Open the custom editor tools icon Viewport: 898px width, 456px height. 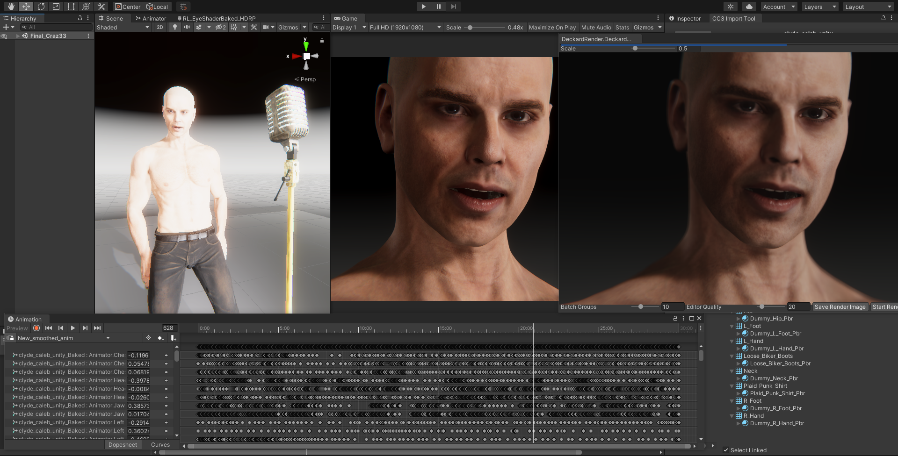click(101, 7)
